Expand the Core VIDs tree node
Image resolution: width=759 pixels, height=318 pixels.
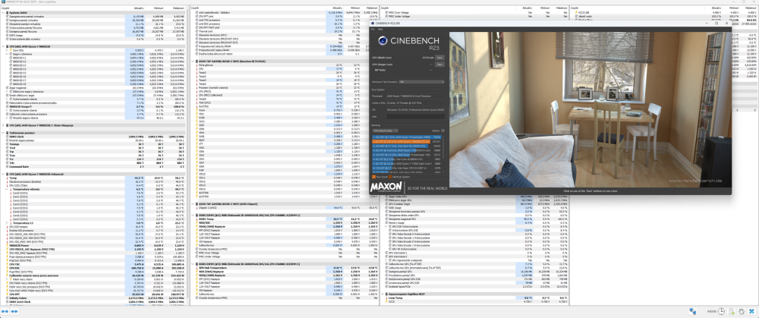pos(6,49)
